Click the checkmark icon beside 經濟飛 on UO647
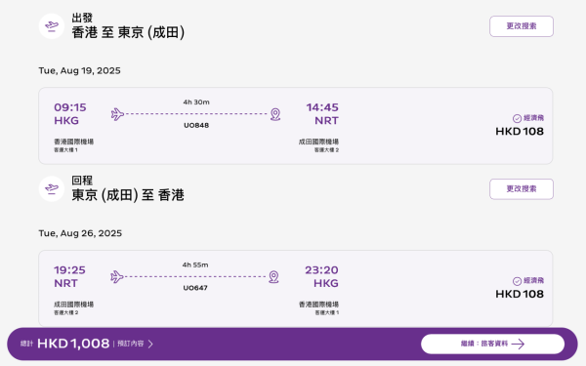Image resolution: width=586 pixels, height=366 pixels. [x=517, y=281]
